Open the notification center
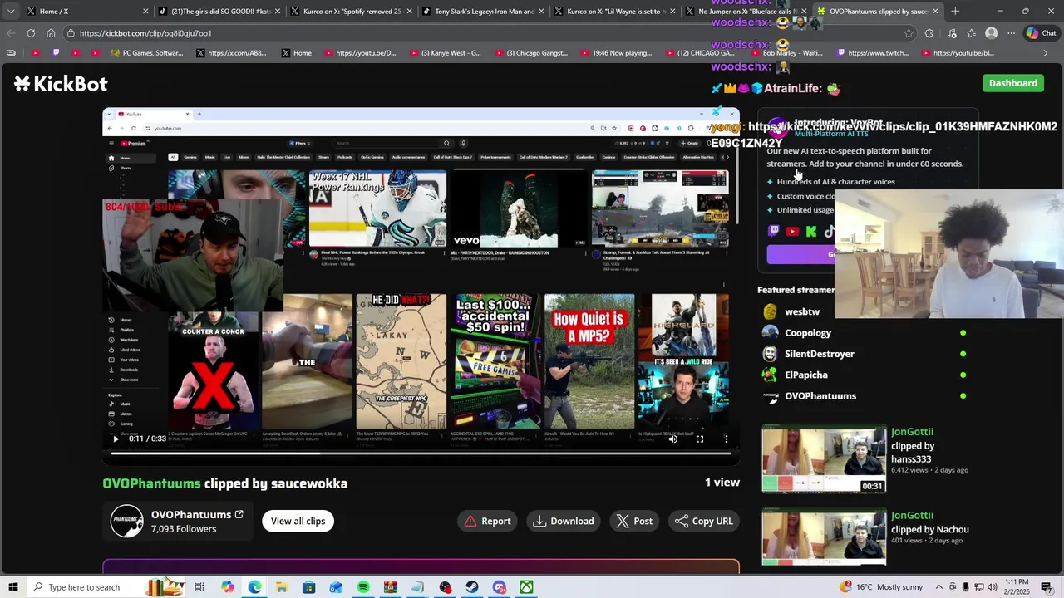This screenshot has height=598, width=1064. pos(1048,587)
